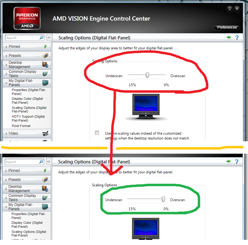The height and width of the screenshot is (245, 248).
Task: Click the Video camcorder icon
Action: (45, 133)
